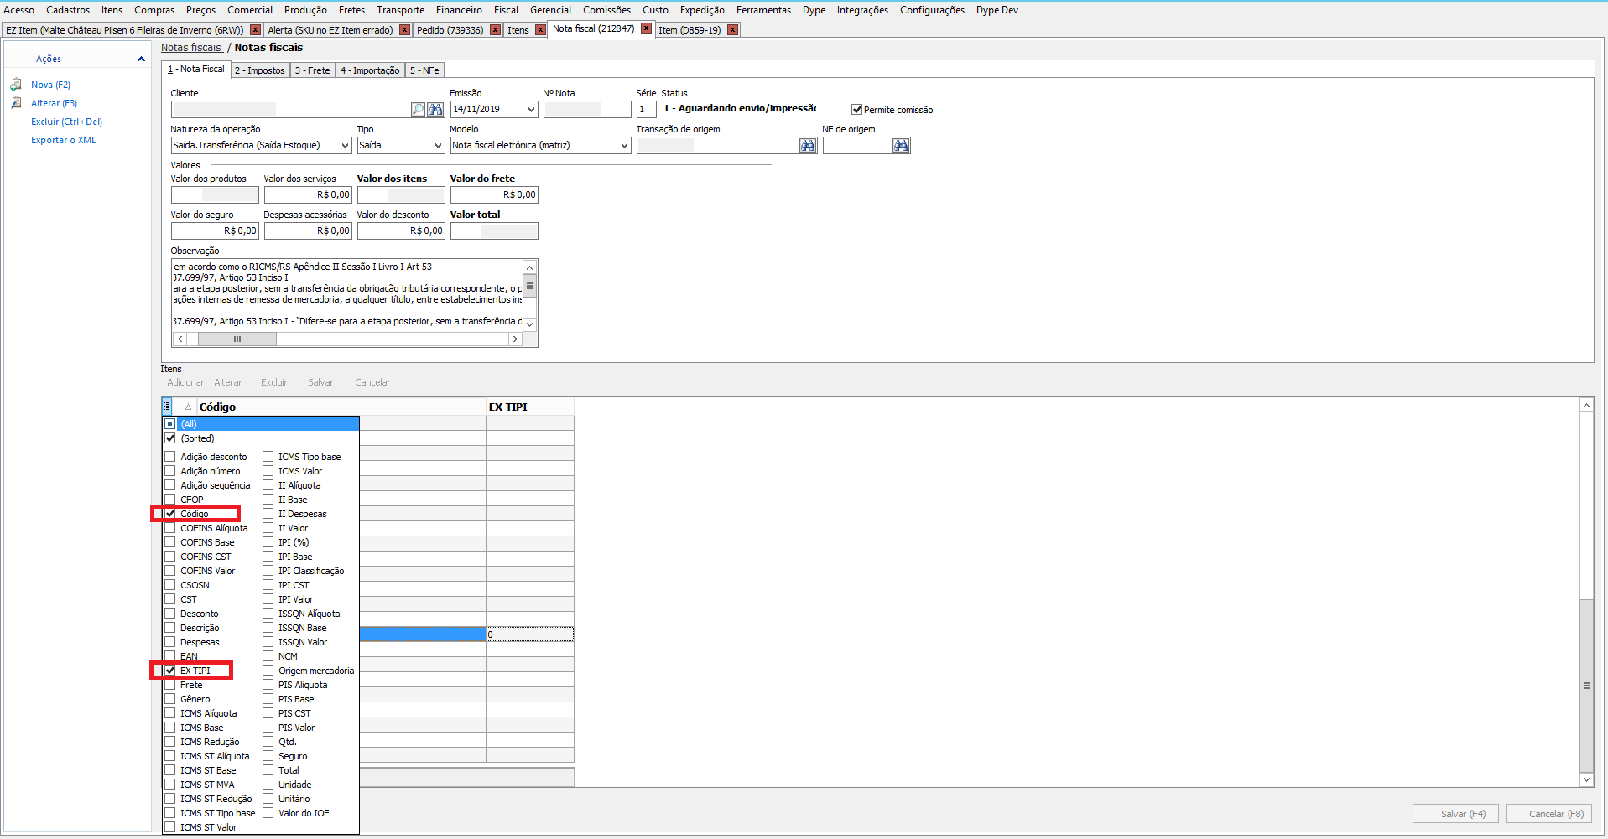Uncheck the Código column checkbox

point(170,514)
